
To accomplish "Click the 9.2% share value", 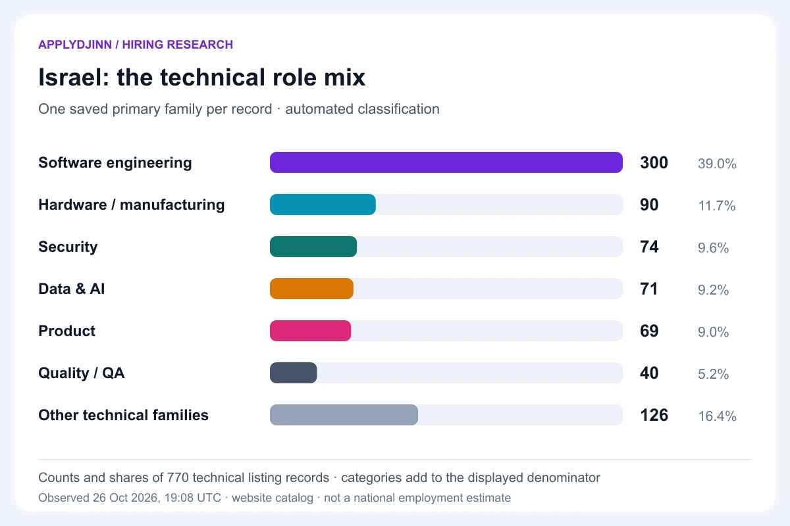I will click(714, 290).
